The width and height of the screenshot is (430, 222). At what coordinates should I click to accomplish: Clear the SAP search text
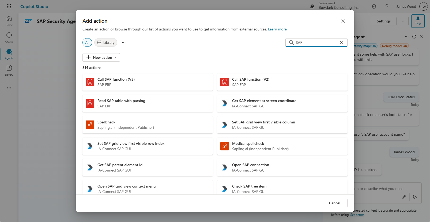pos(341,42)
